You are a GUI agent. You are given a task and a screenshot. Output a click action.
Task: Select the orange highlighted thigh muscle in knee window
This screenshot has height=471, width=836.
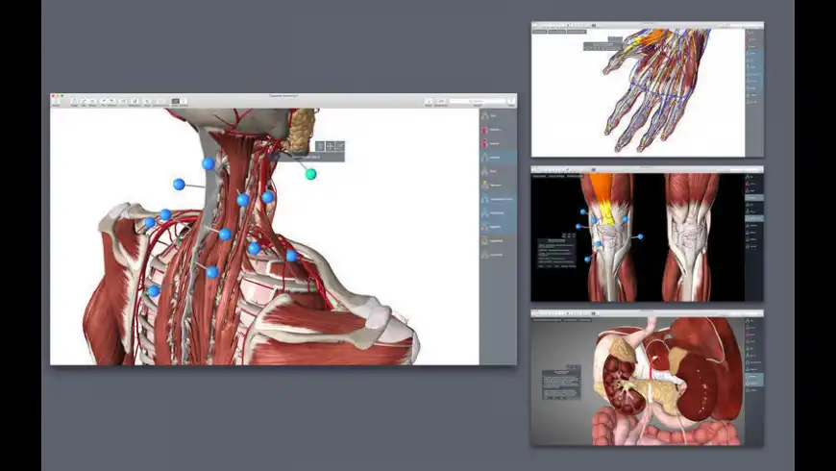click(x=602, y=186)
